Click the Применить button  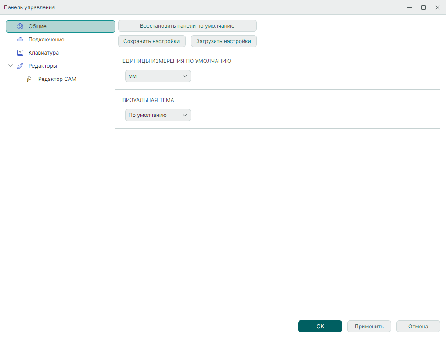point(369,326)
